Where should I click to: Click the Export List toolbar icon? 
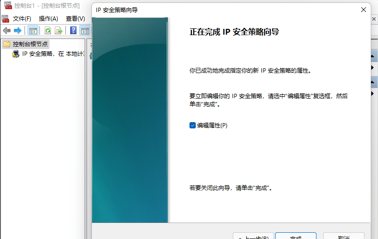(x=58, y=31)
